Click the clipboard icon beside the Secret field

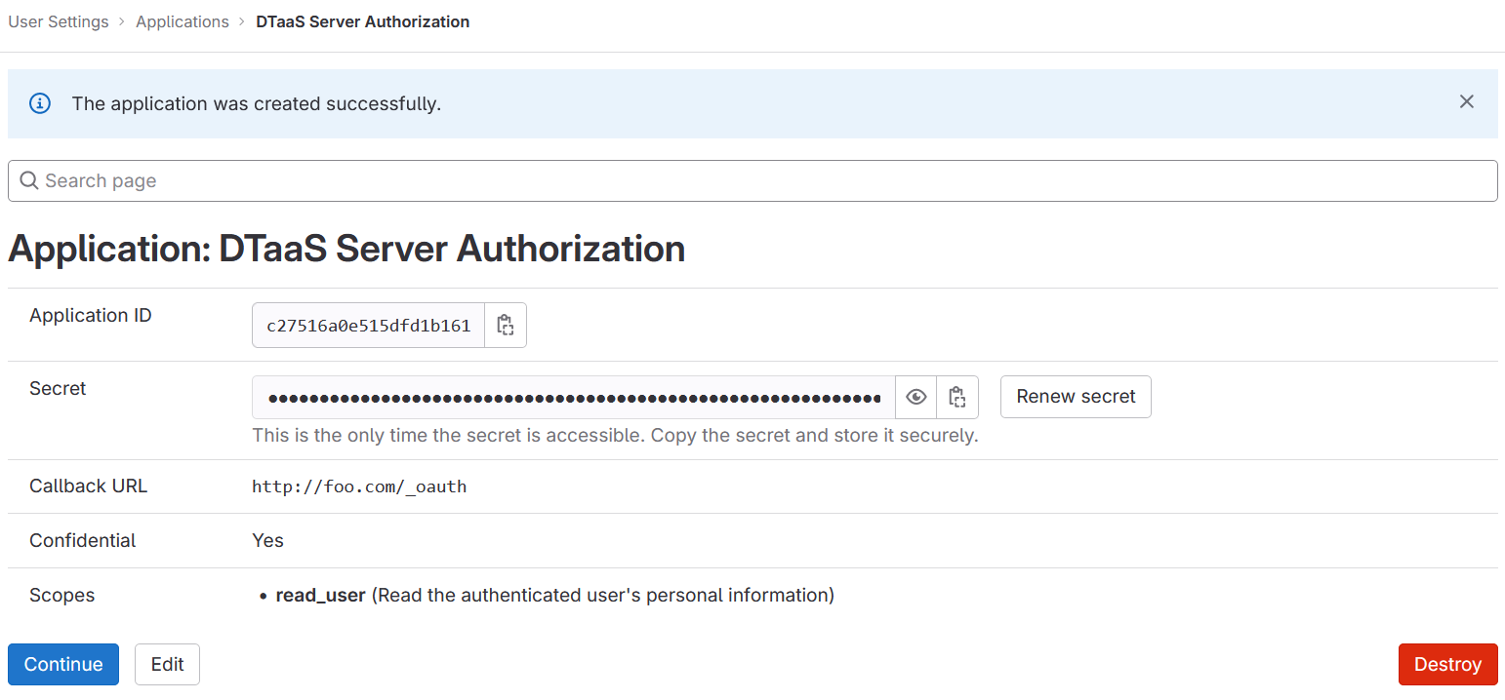(x=957, y=397)
